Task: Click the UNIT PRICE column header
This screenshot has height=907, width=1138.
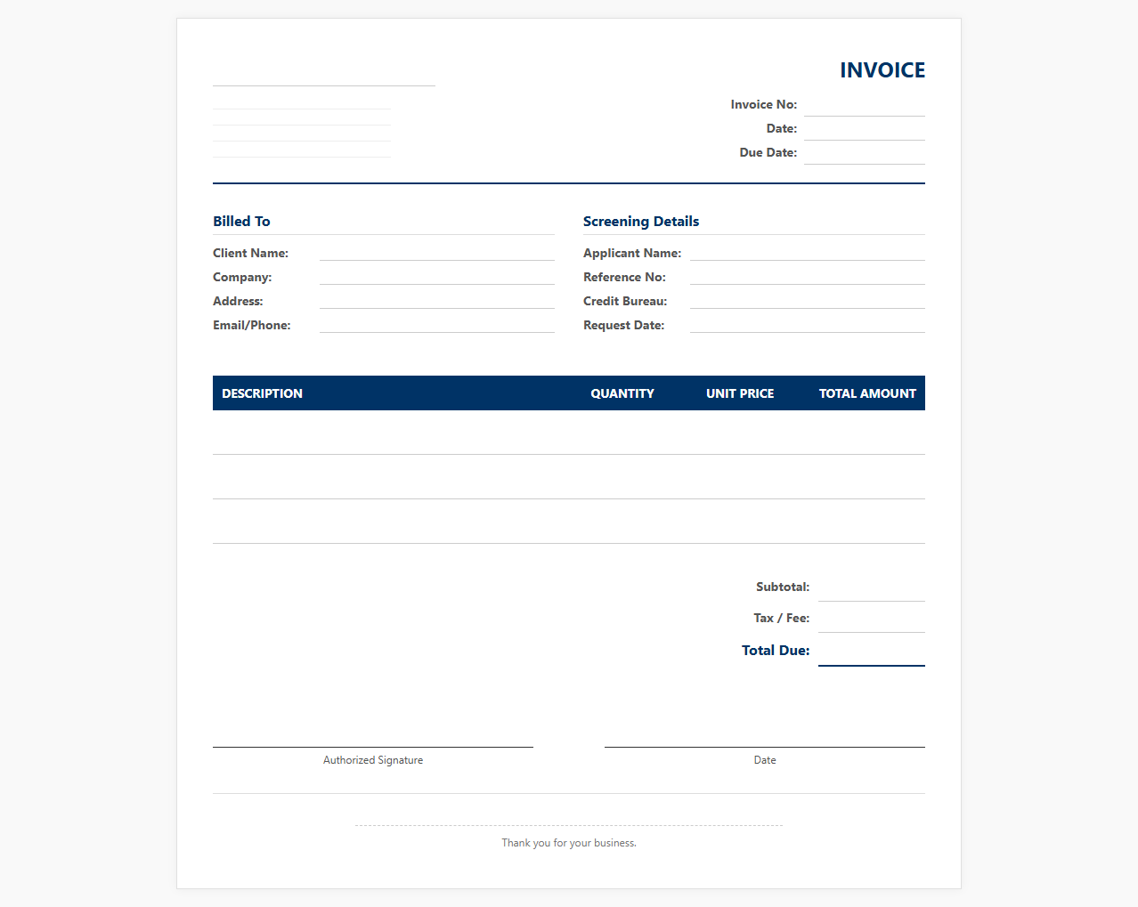Action: pyautogui.click(x=740, y=393)
